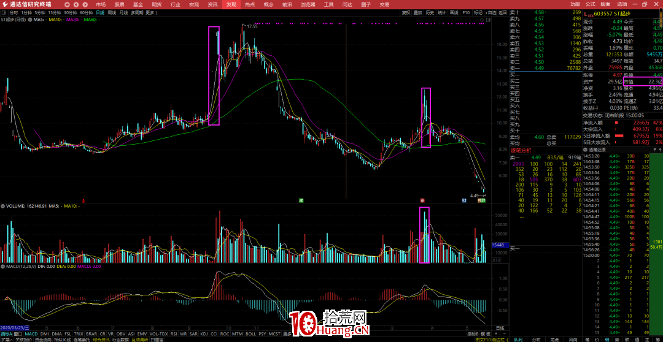Click the gear icon beside VOLUME label
Image resolution: width=663 pixels, height=342 pixels.
tap(2, 207)
